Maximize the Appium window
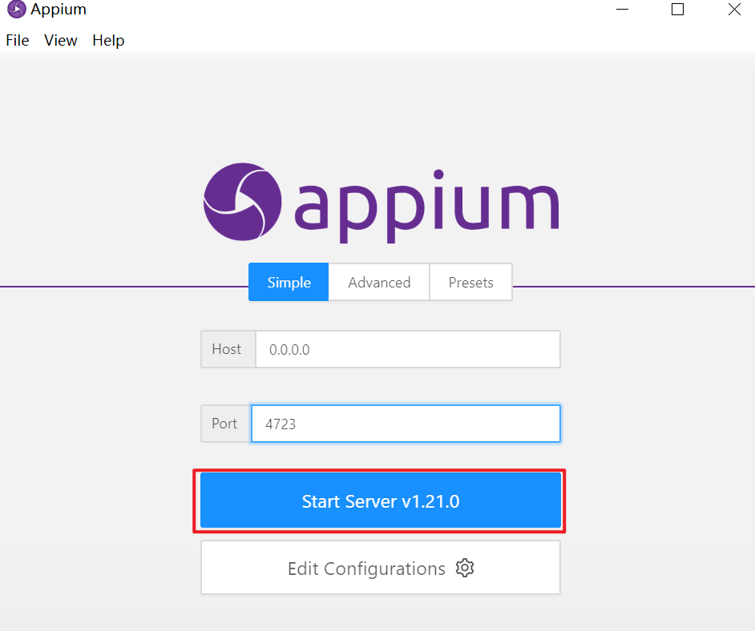 tap(677, 9)
